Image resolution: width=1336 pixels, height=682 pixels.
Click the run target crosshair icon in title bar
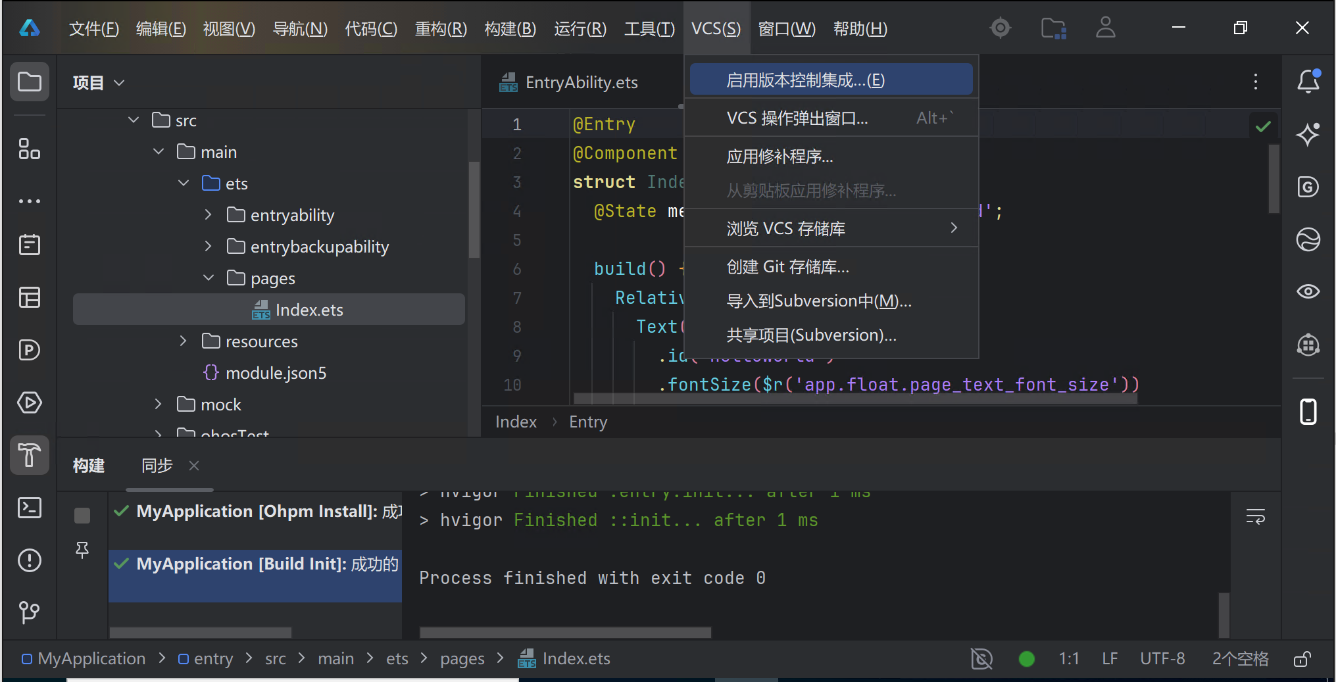click(1001, 28)
